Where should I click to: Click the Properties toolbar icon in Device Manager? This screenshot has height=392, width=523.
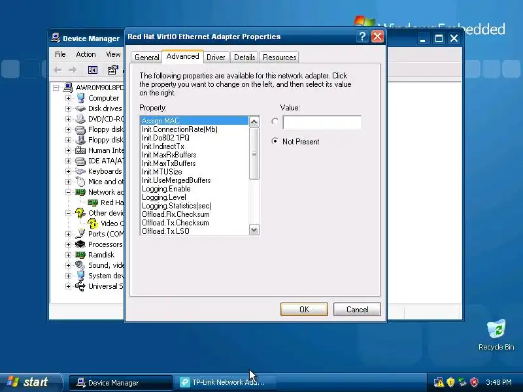[x=112, y=70]
